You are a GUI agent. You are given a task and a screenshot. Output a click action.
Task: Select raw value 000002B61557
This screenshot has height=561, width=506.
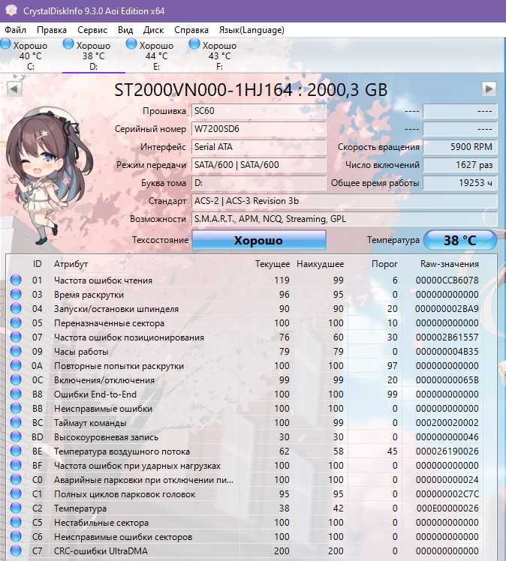(447, 337)
